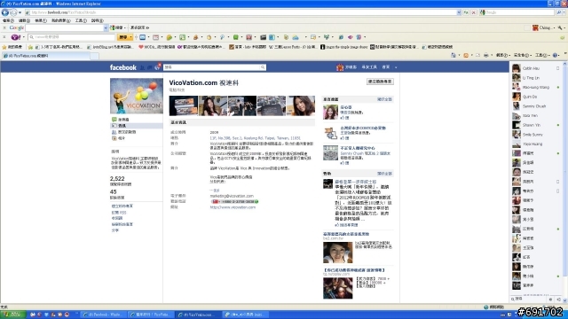Open the Ching... Google account dropdown
The height and width of the screenshot is (319, 568).
click(x=544, y=27)
